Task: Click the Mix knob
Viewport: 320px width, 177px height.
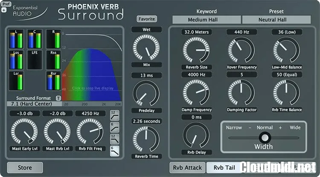Action: [x=144, y=48]
